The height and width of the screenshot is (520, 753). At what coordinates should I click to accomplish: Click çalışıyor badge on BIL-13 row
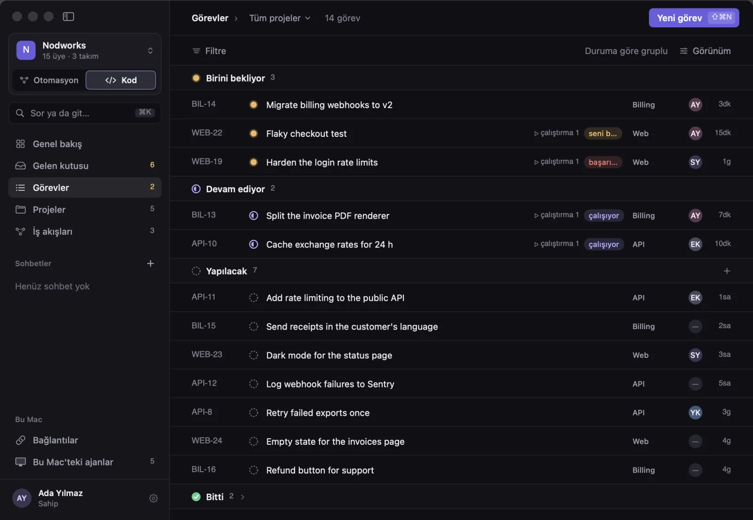[x=604, y=216]
